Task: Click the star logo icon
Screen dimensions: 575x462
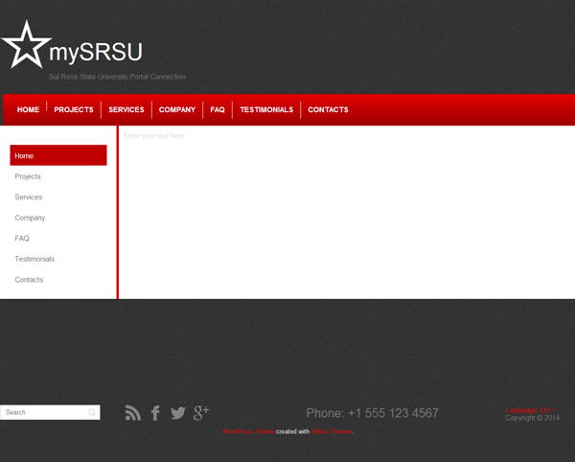Action: pyautogui.click(x=26, y=45)
